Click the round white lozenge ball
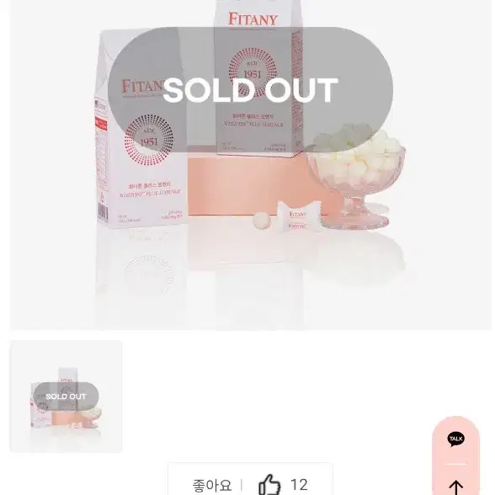Screen dimensions: 495x495 pyautogui.click(x=262, y=220)
